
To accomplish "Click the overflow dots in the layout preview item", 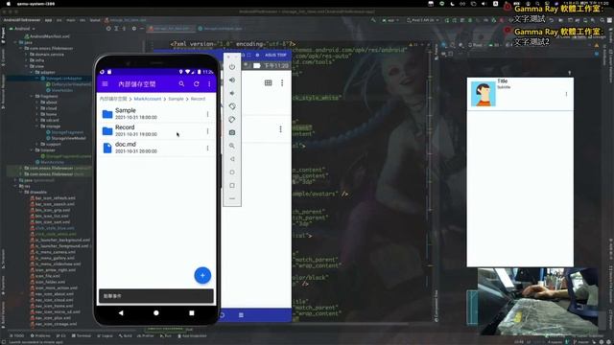I will 566,94.
